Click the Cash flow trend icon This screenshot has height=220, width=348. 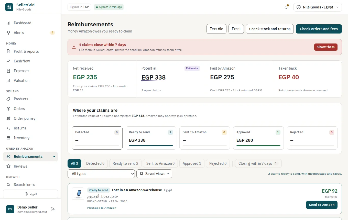point(8,61)
